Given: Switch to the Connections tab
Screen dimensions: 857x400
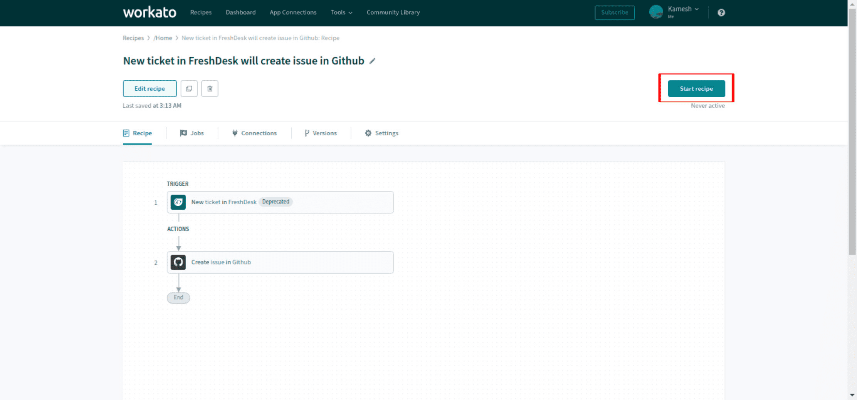Looking at the screenshot, I should click(x=254, y=133).
